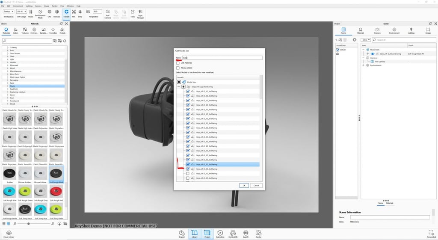Click the Pause render icon

[x=30, y=12]
